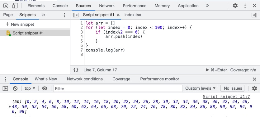Click the New snippet button

point(20,24)
